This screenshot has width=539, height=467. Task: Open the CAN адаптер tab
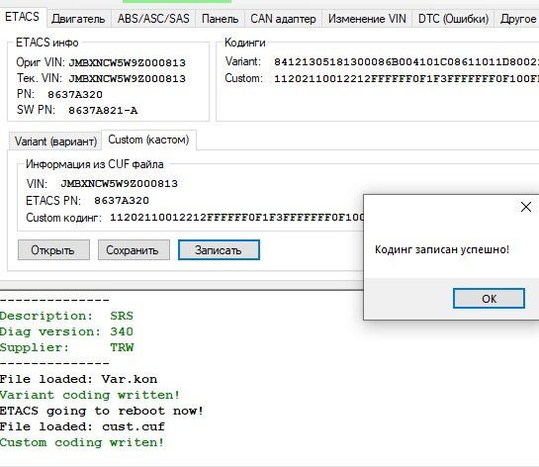(283, 19)
